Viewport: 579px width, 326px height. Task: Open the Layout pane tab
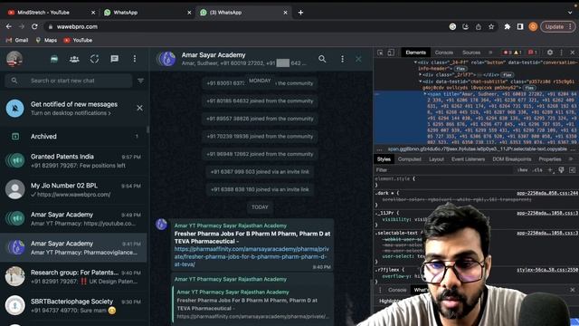pyautogui.click(x=436, y=159)
